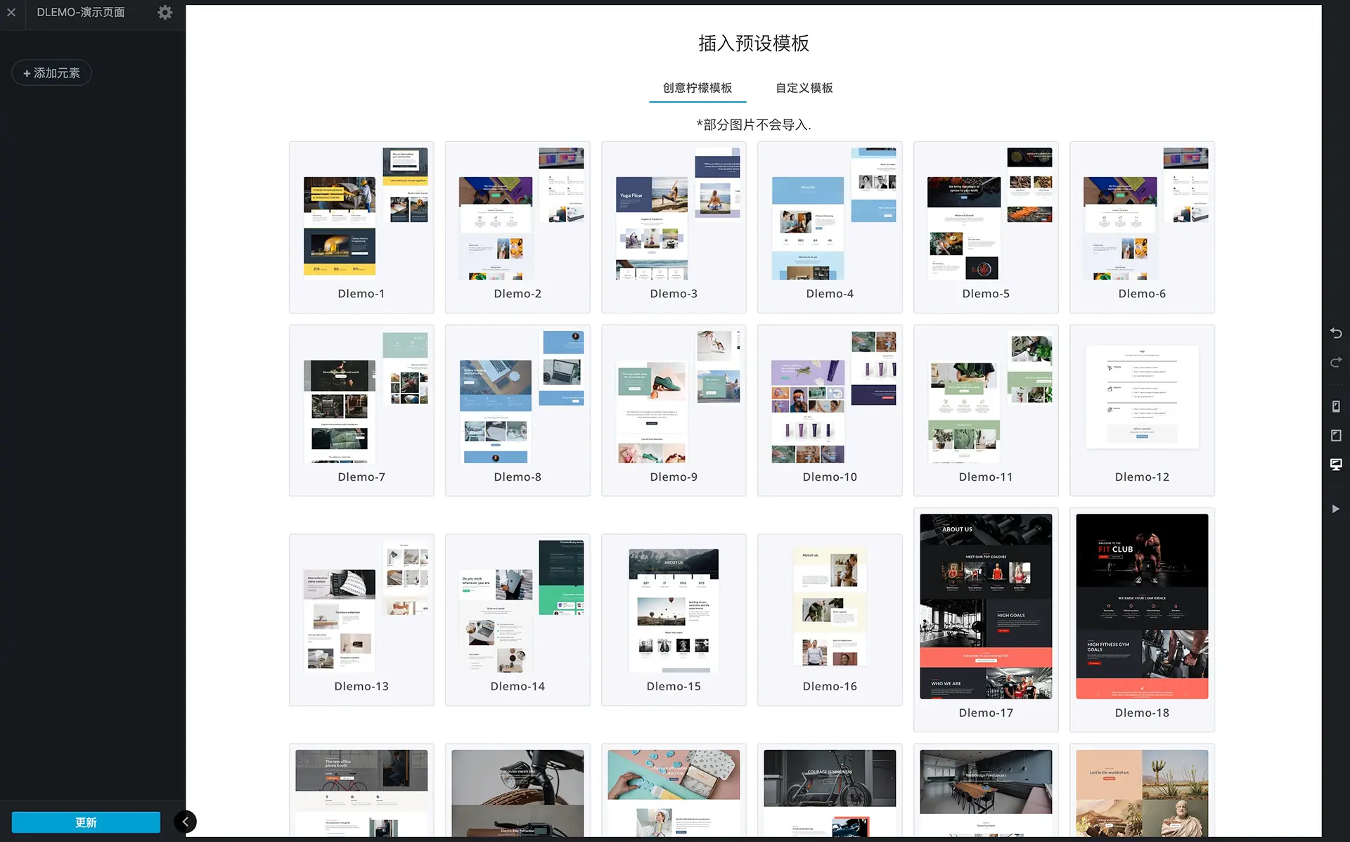The height and width of the screenshot is (842, 1350).
Task: Click the undo icon on the right toolbar
Action: click(1336, 333)
